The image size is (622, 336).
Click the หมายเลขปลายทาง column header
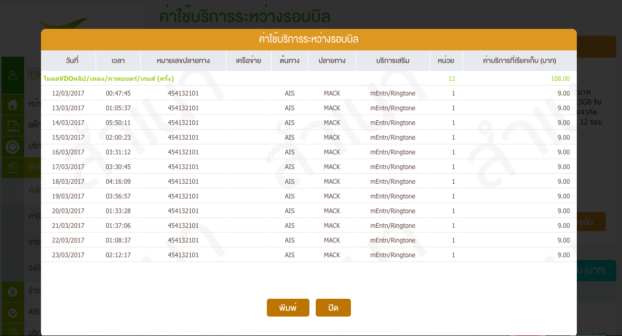(x=183, y=60)
